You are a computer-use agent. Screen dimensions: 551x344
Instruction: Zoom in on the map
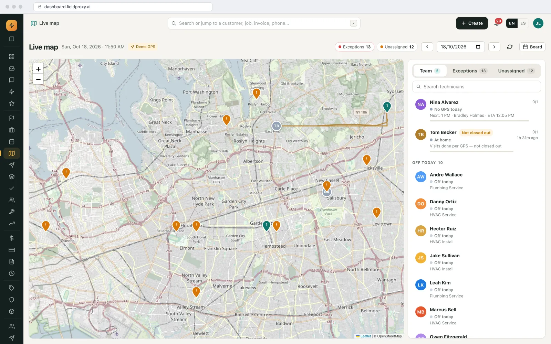[x=38, y=69]
